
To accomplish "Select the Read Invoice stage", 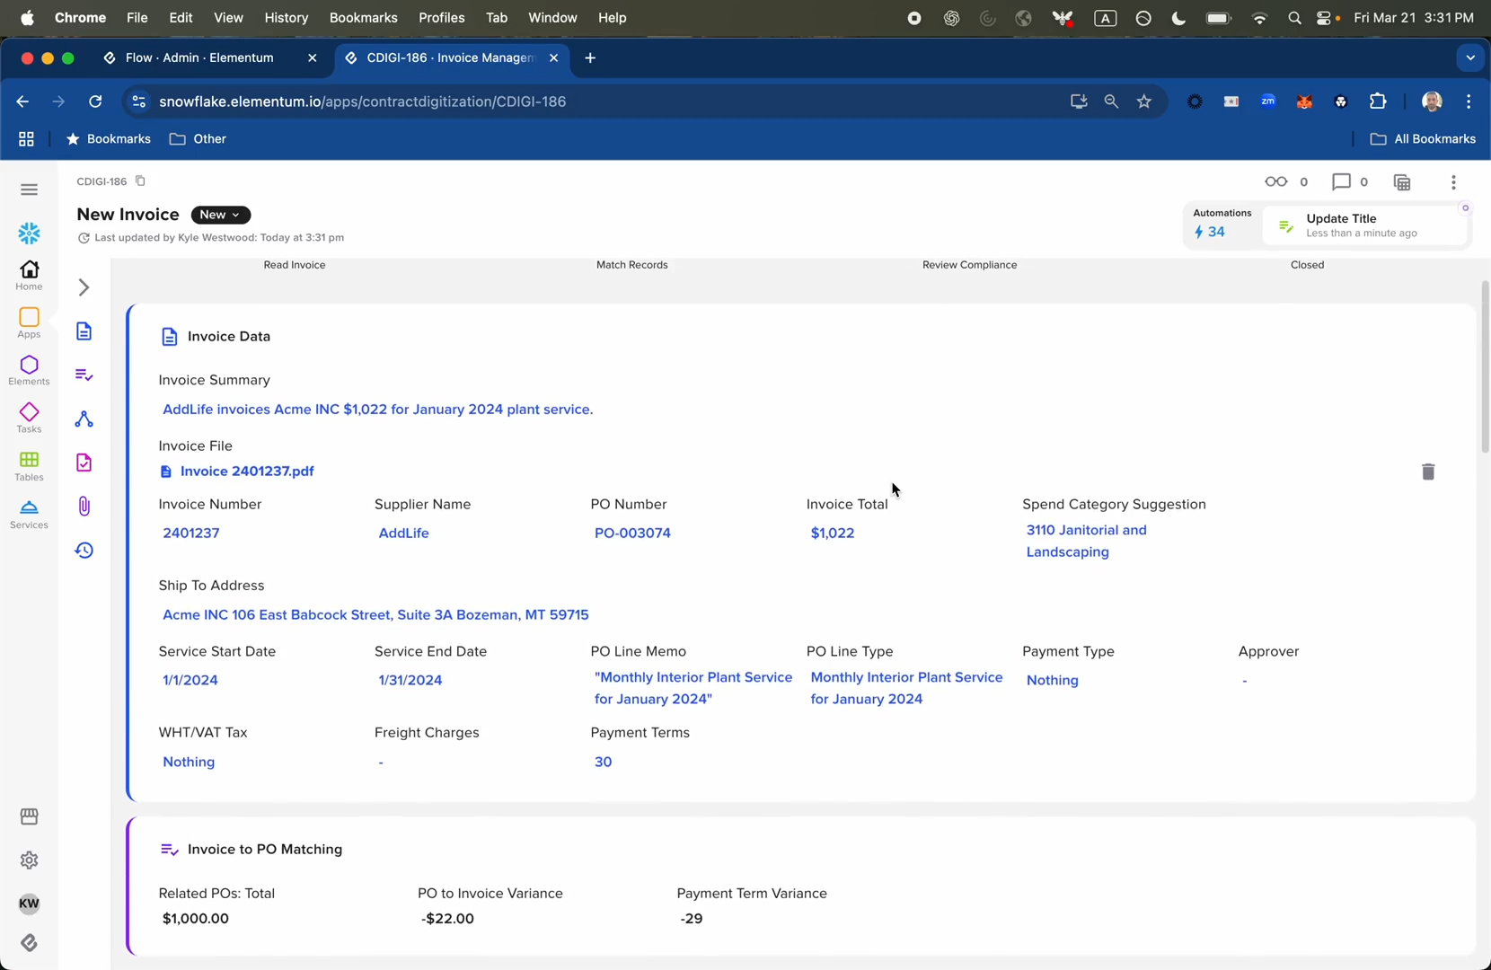I will pyautogui.click(x=295, y=265).
